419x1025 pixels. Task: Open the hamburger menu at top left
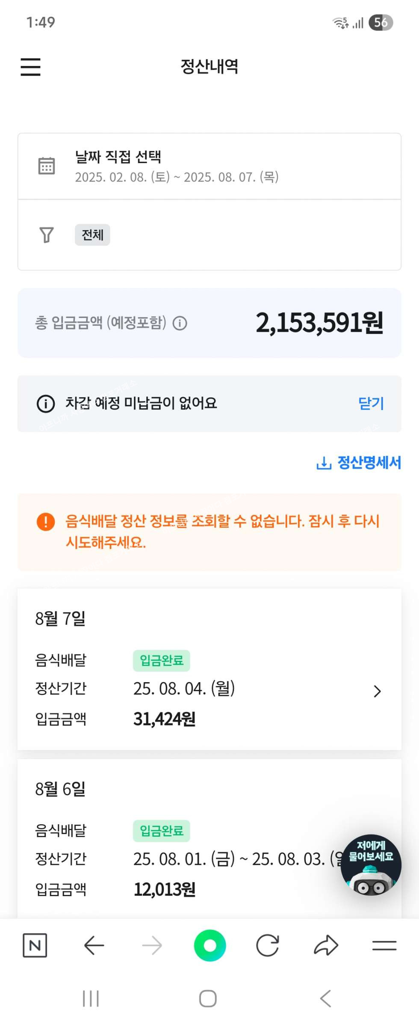coord(30,67)
